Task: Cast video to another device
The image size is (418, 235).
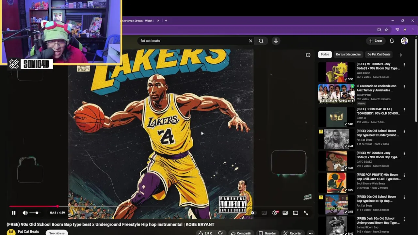Action: (296, 213)
